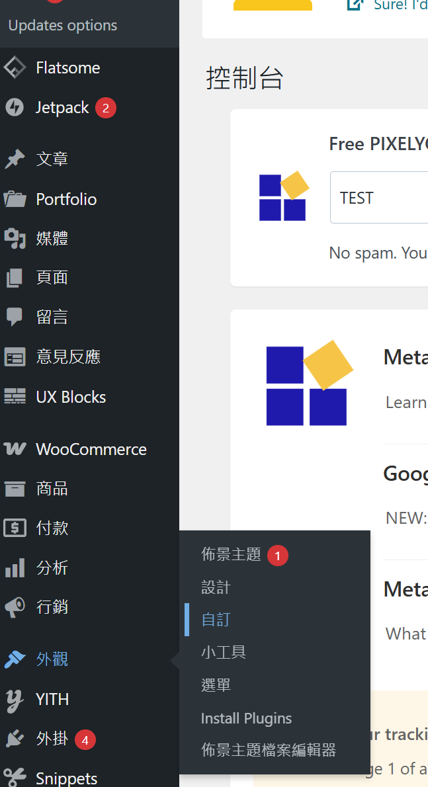Image resolution: width=428 pixels, height=787 pixels.
Task: Select 自訂 from the flyout submenu
Action: pyautogui.click(x=216, y=620)
